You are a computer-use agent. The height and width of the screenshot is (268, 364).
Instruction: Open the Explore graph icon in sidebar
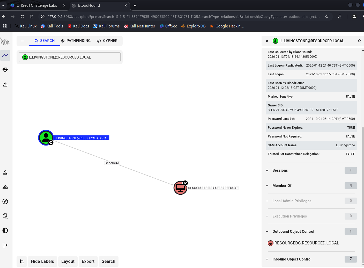click(5, 55)
